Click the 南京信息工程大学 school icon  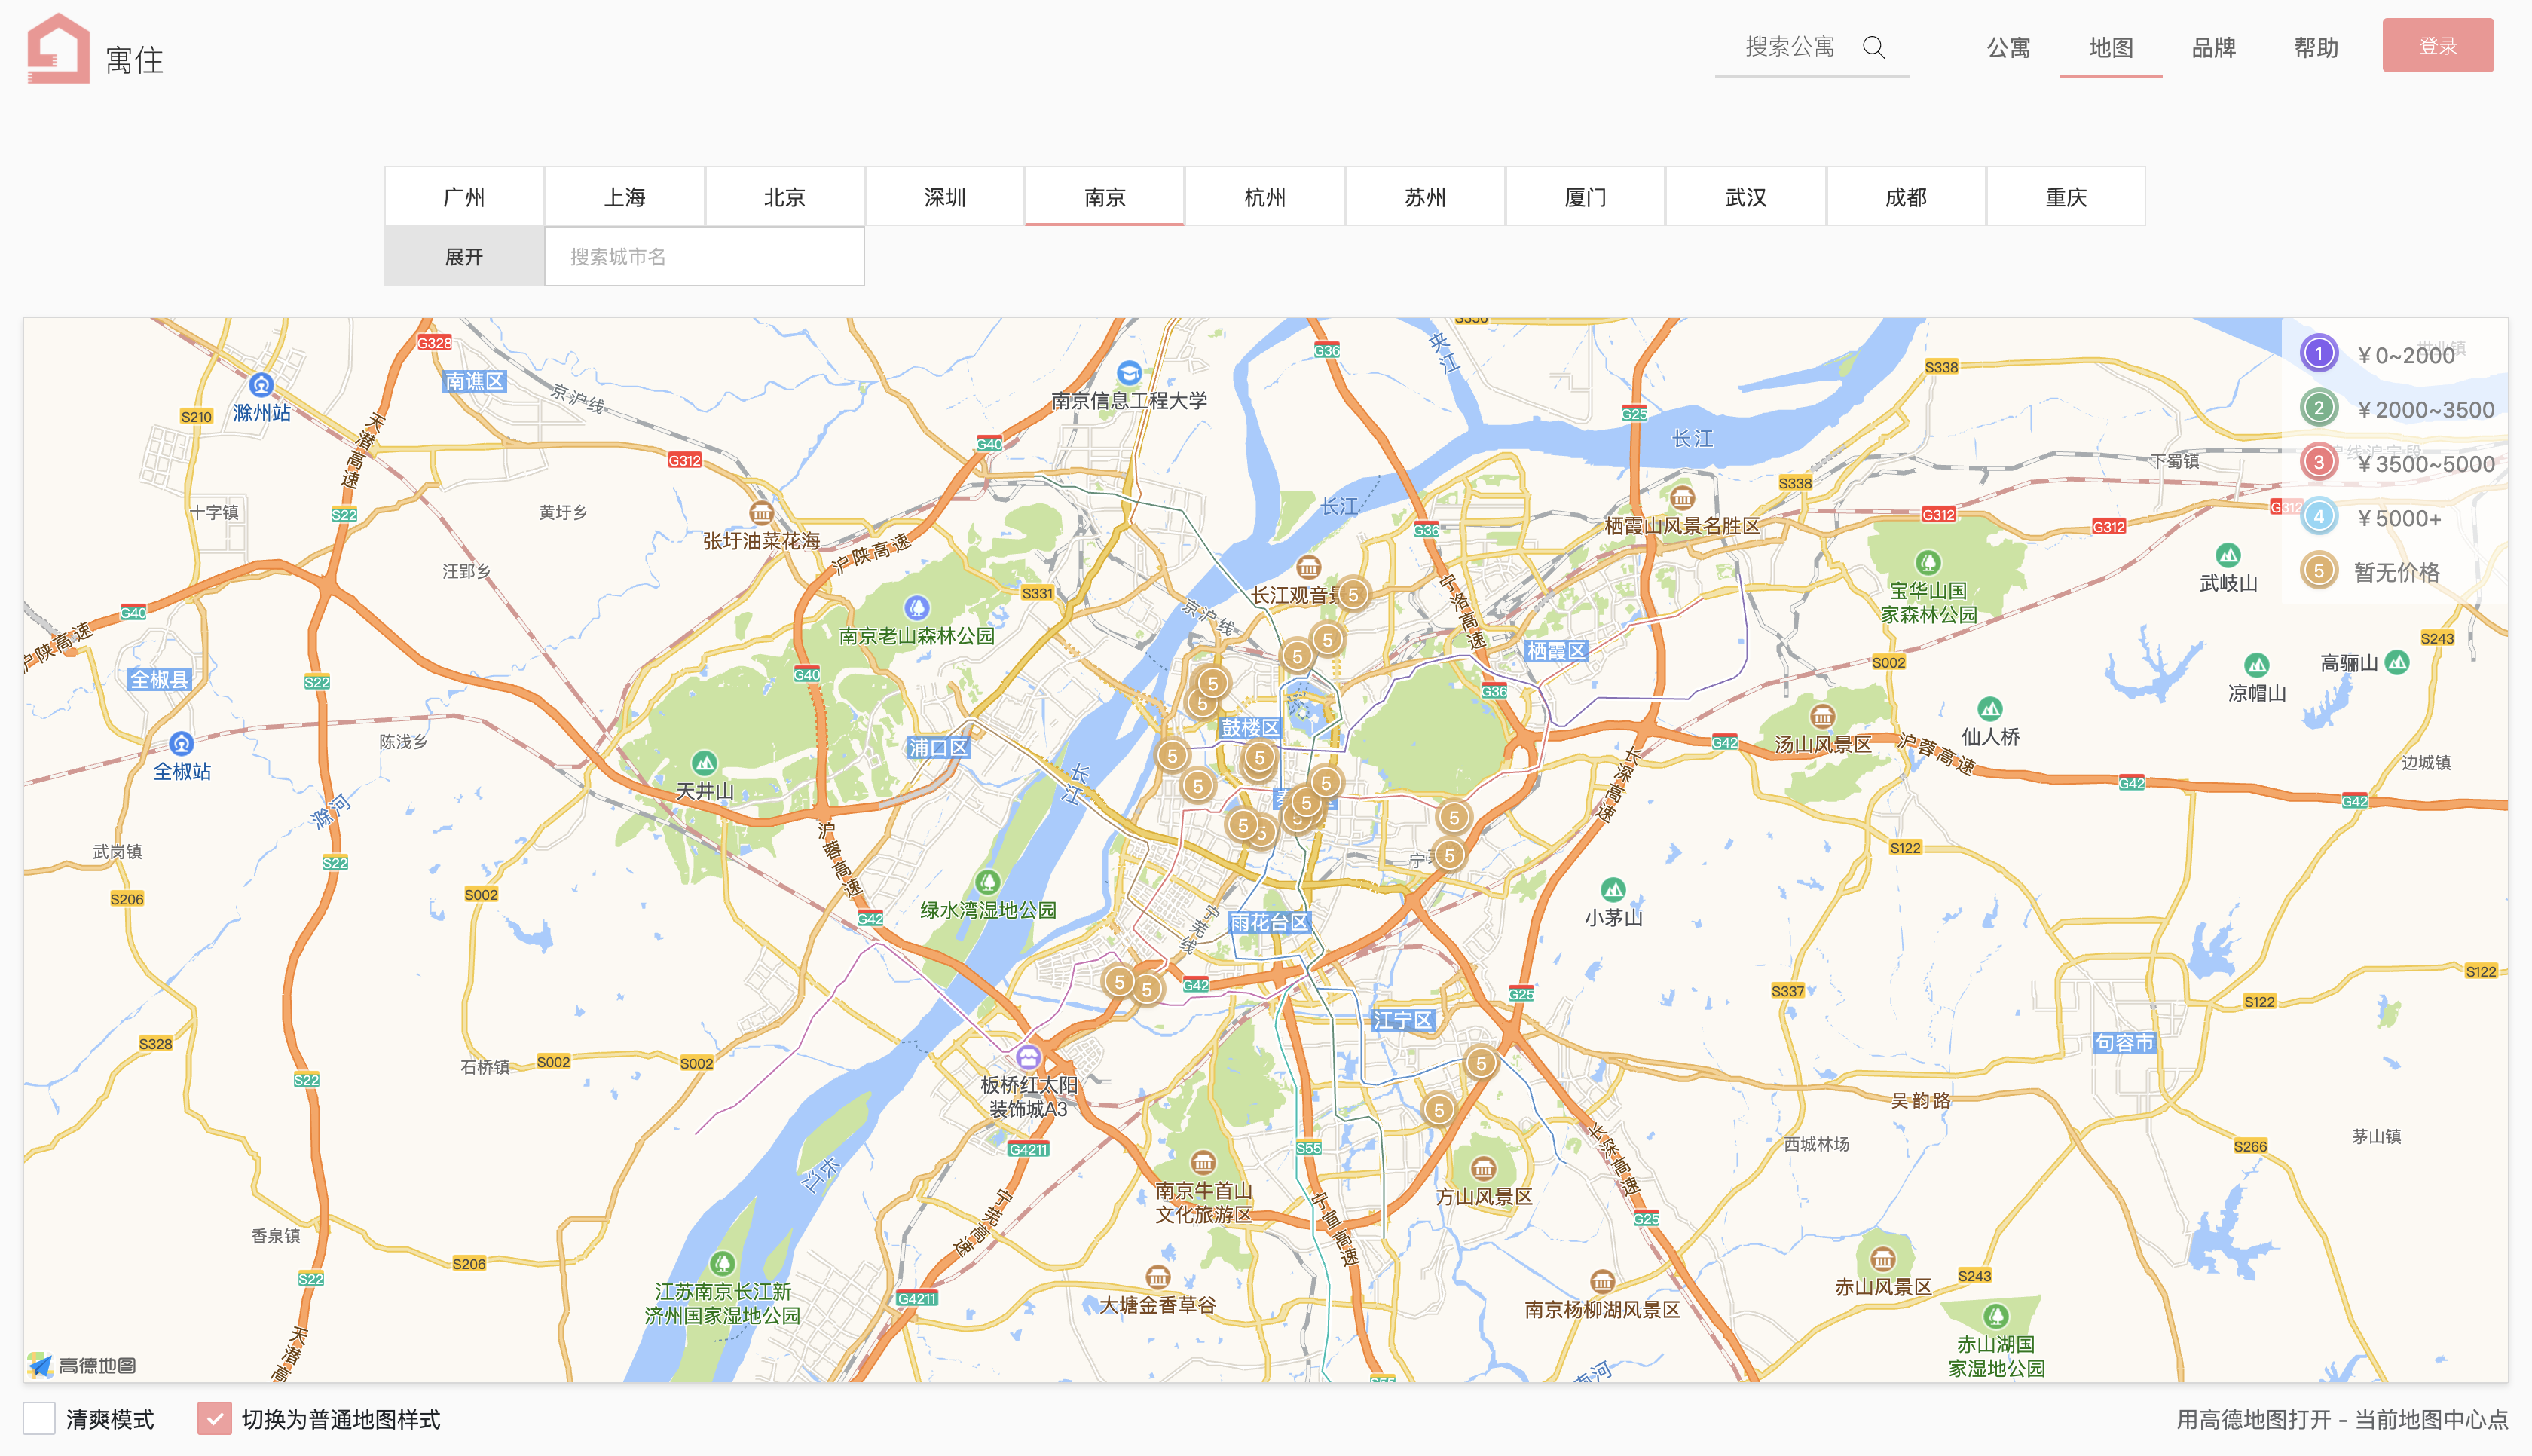point(1129,374)
